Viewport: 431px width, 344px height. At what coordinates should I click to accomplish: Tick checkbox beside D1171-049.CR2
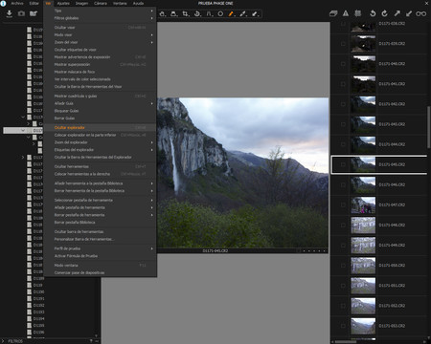343,246
